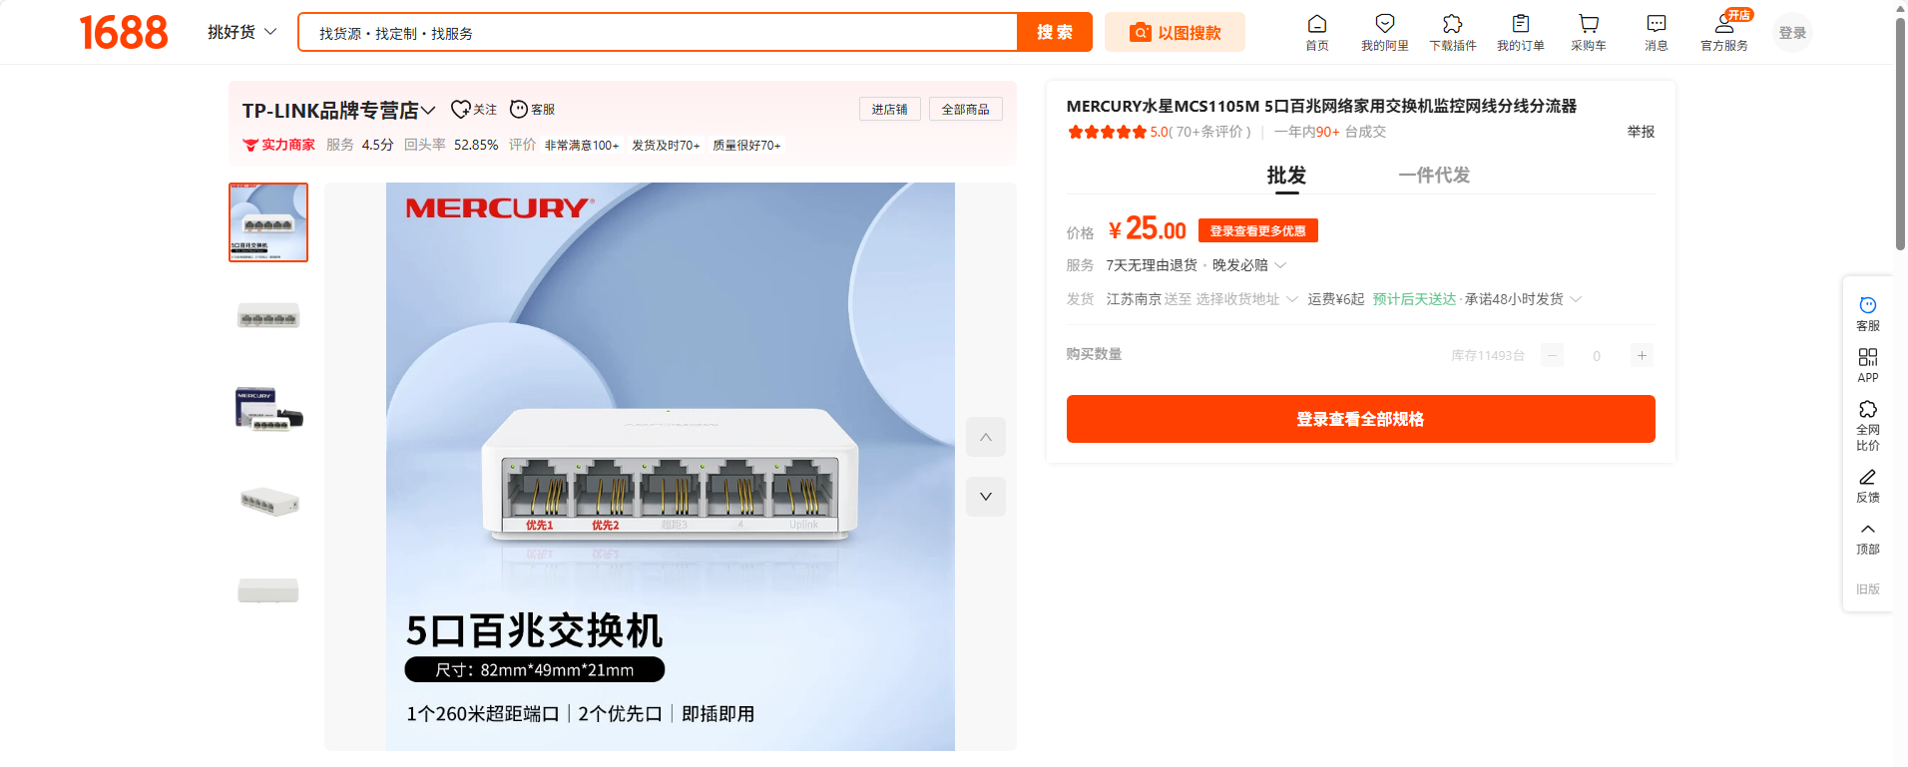Image resolution: width=1908 pixels, height=767 pixels.
Task: Go to 首页 home icon
Action: pos(1317,32)
